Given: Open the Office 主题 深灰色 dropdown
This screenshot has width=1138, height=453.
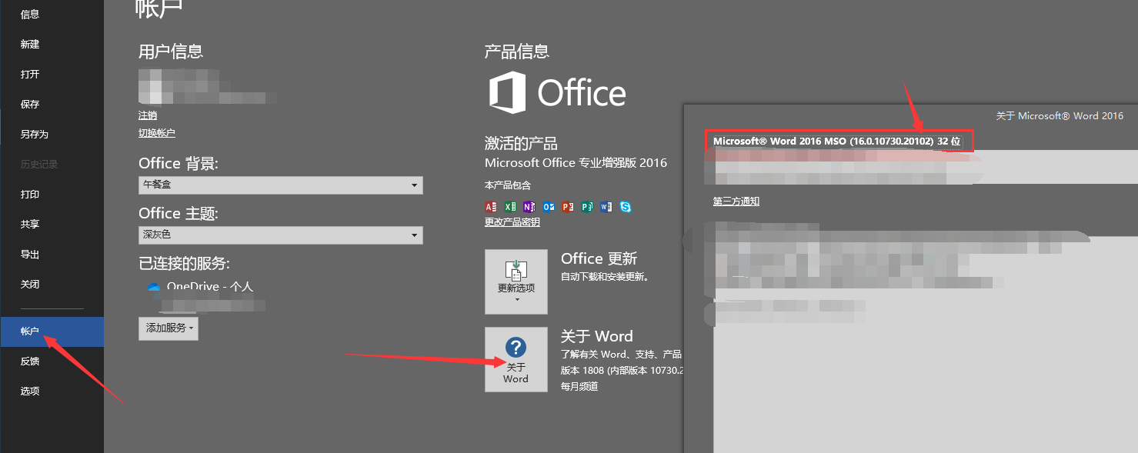Looking at the screenshot, I should [281, 235].
